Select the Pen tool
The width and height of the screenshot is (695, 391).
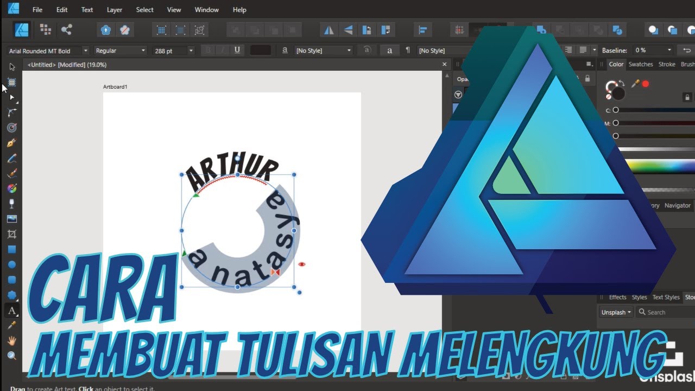(x=12, y=143)
